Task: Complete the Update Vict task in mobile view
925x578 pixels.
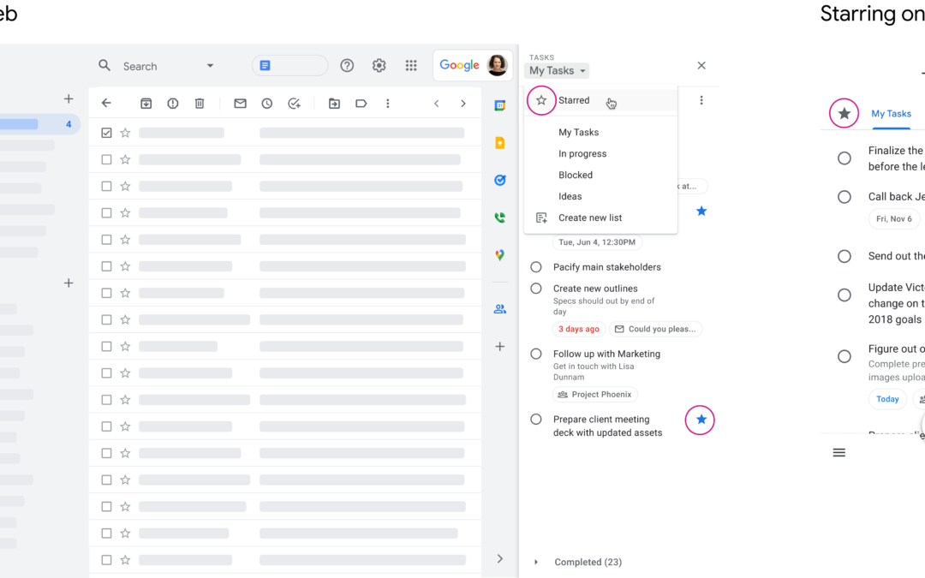Action: point(844,295)
